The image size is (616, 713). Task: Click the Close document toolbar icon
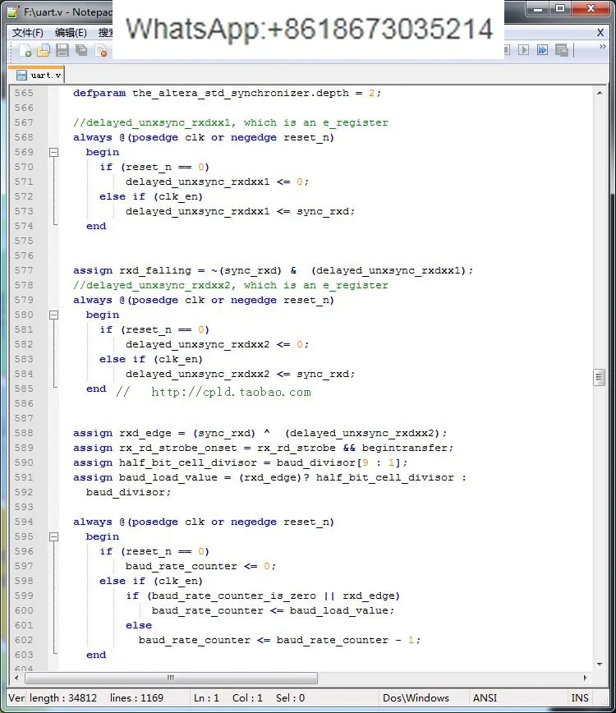pyautogui.click(x=101, y=50)
